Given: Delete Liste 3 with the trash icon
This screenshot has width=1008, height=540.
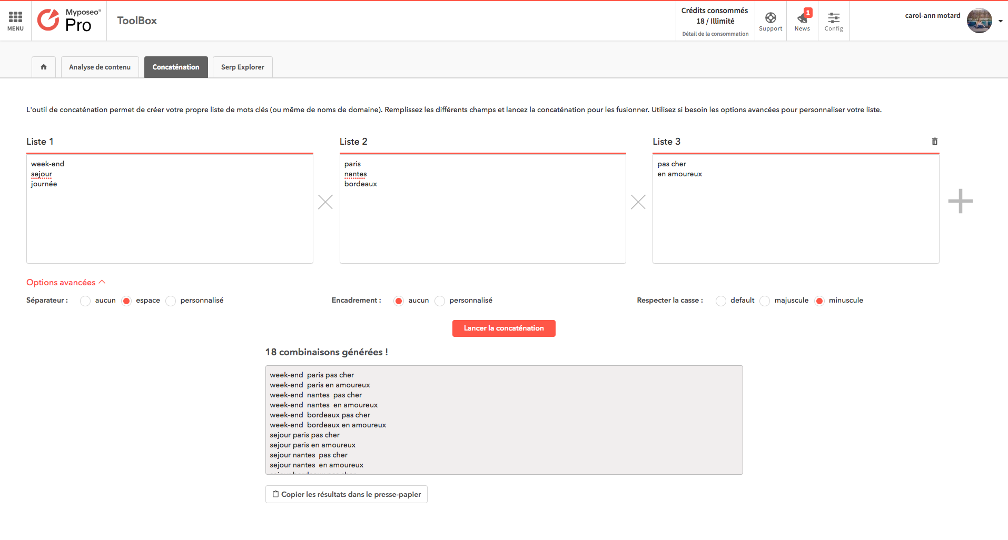Looking at the screenshot, I should coord(935,141).
